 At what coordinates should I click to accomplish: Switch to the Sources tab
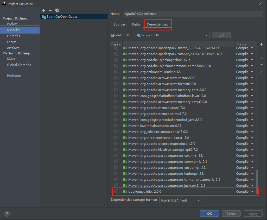point(119,24)
